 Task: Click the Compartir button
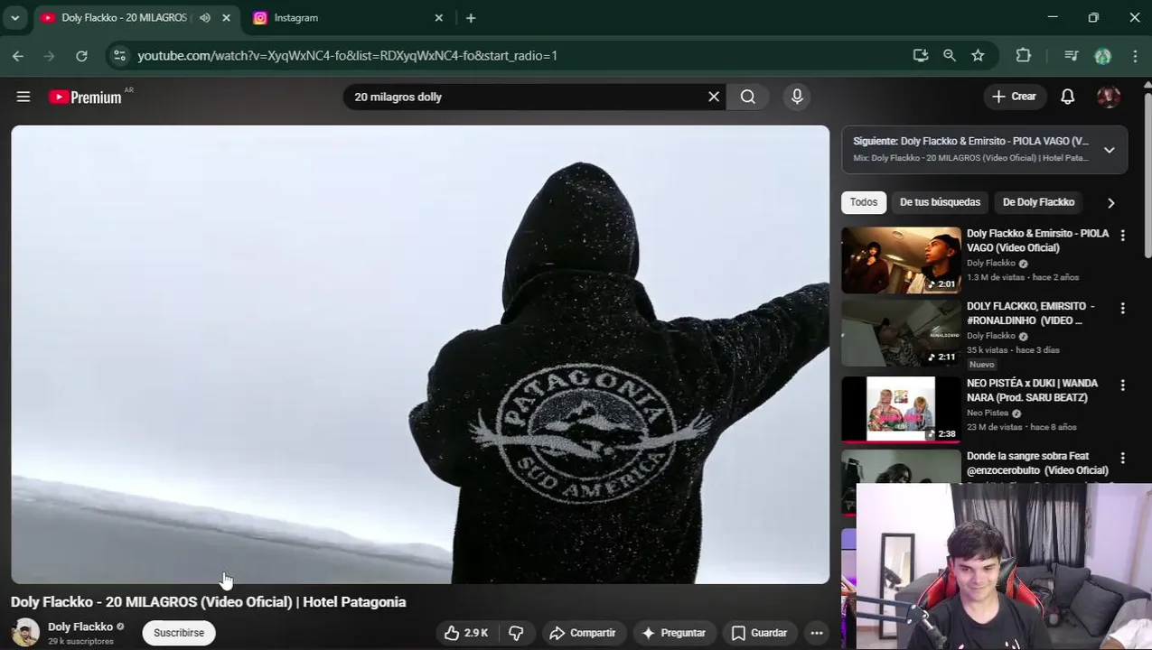583,633
